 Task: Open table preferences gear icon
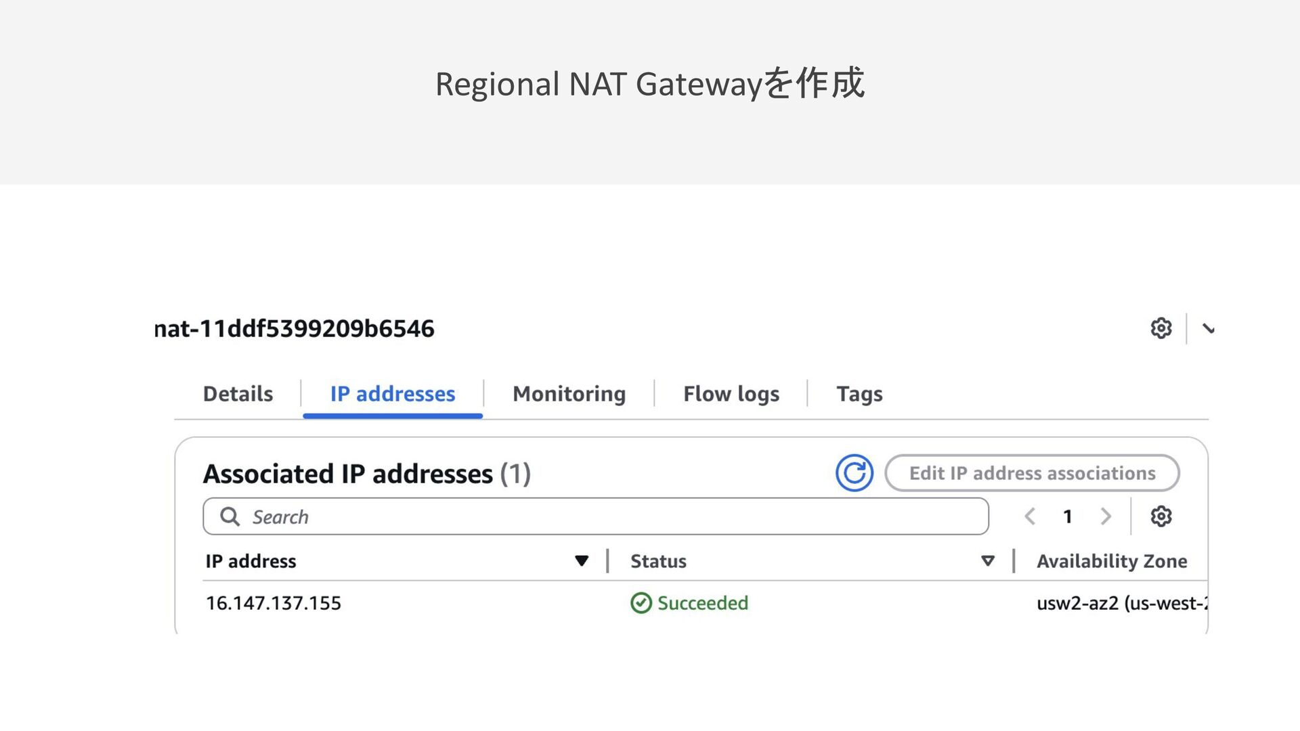pyautogui.click(x=1161, y=516)
